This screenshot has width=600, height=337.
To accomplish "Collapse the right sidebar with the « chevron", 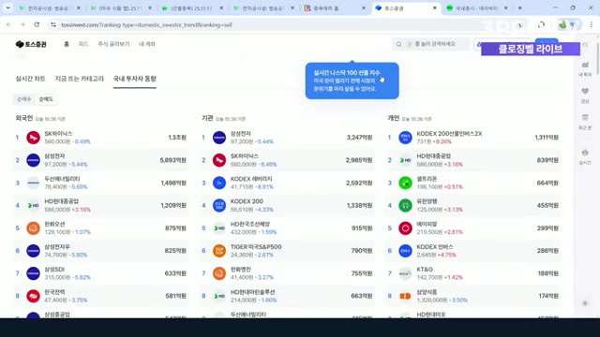I will tap(585, 45).
